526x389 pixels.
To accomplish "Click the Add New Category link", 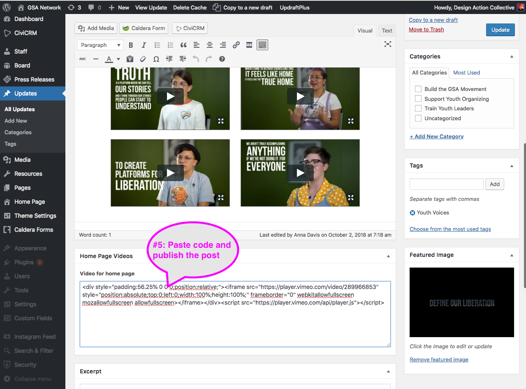I will coord(437,137).
